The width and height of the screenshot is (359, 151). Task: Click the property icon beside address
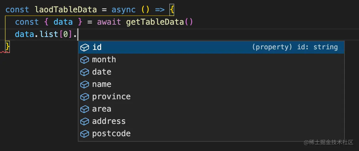point(85,121)
